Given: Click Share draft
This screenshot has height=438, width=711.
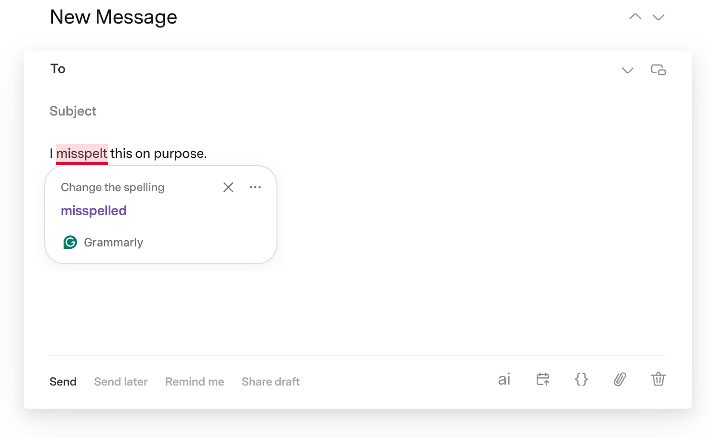Looking at the screenshot, I should tap(271, 382).
